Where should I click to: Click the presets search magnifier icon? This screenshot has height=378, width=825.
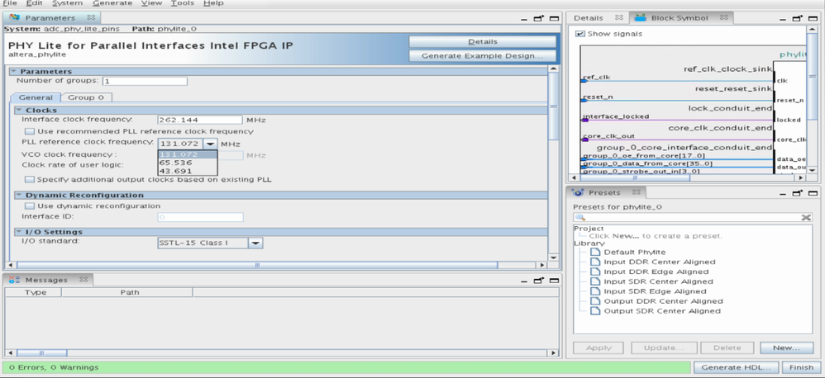[579, 217]
